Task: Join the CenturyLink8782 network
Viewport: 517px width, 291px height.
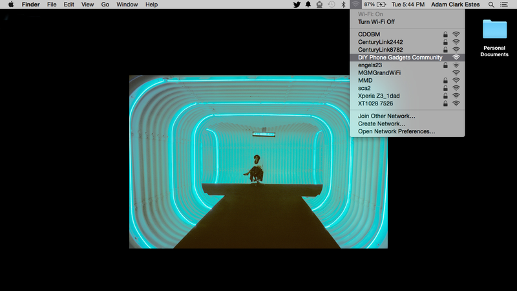Action: [x=407, y=50]
